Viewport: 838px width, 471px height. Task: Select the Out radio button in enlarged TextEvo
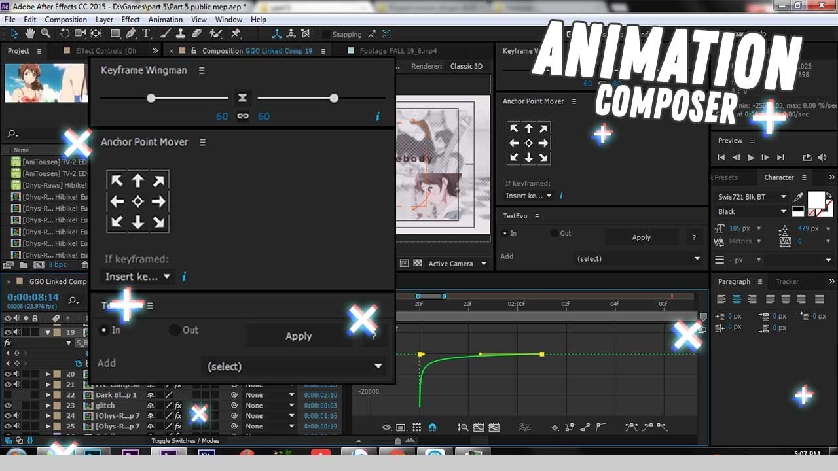(174, 330)
